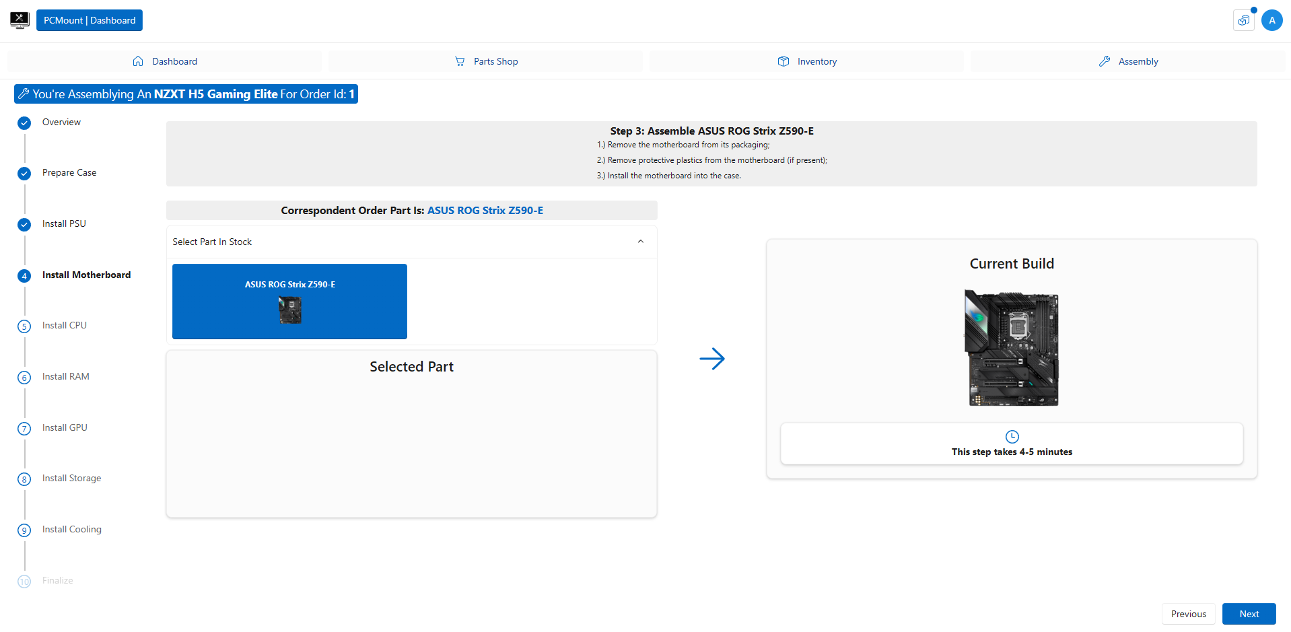Collapse the Select Part In Stock panel
Screen dimensions: 1291x632
coord(641,242)
